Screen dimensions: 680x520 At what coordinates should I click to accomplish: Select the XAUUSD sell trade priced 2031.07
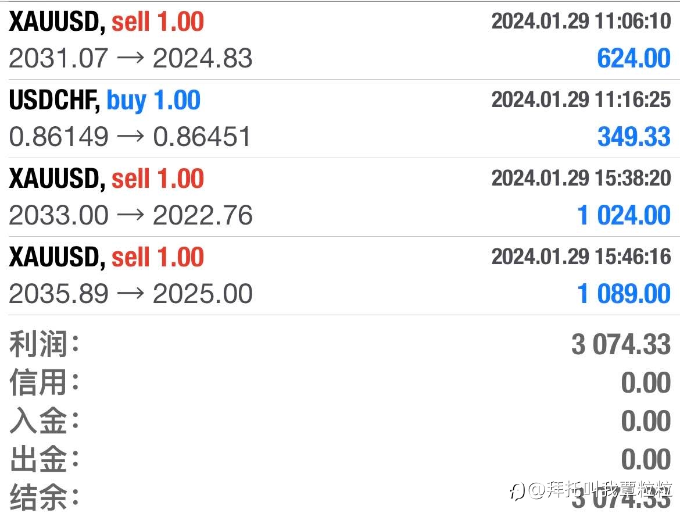pos(106,23)
